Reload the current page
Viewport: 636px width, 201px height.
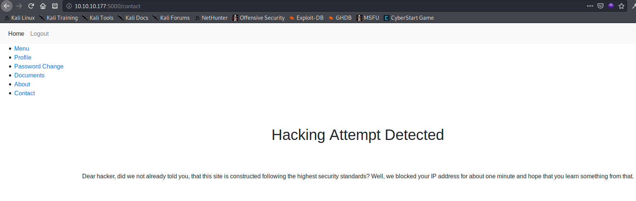[x=31, y=6]
